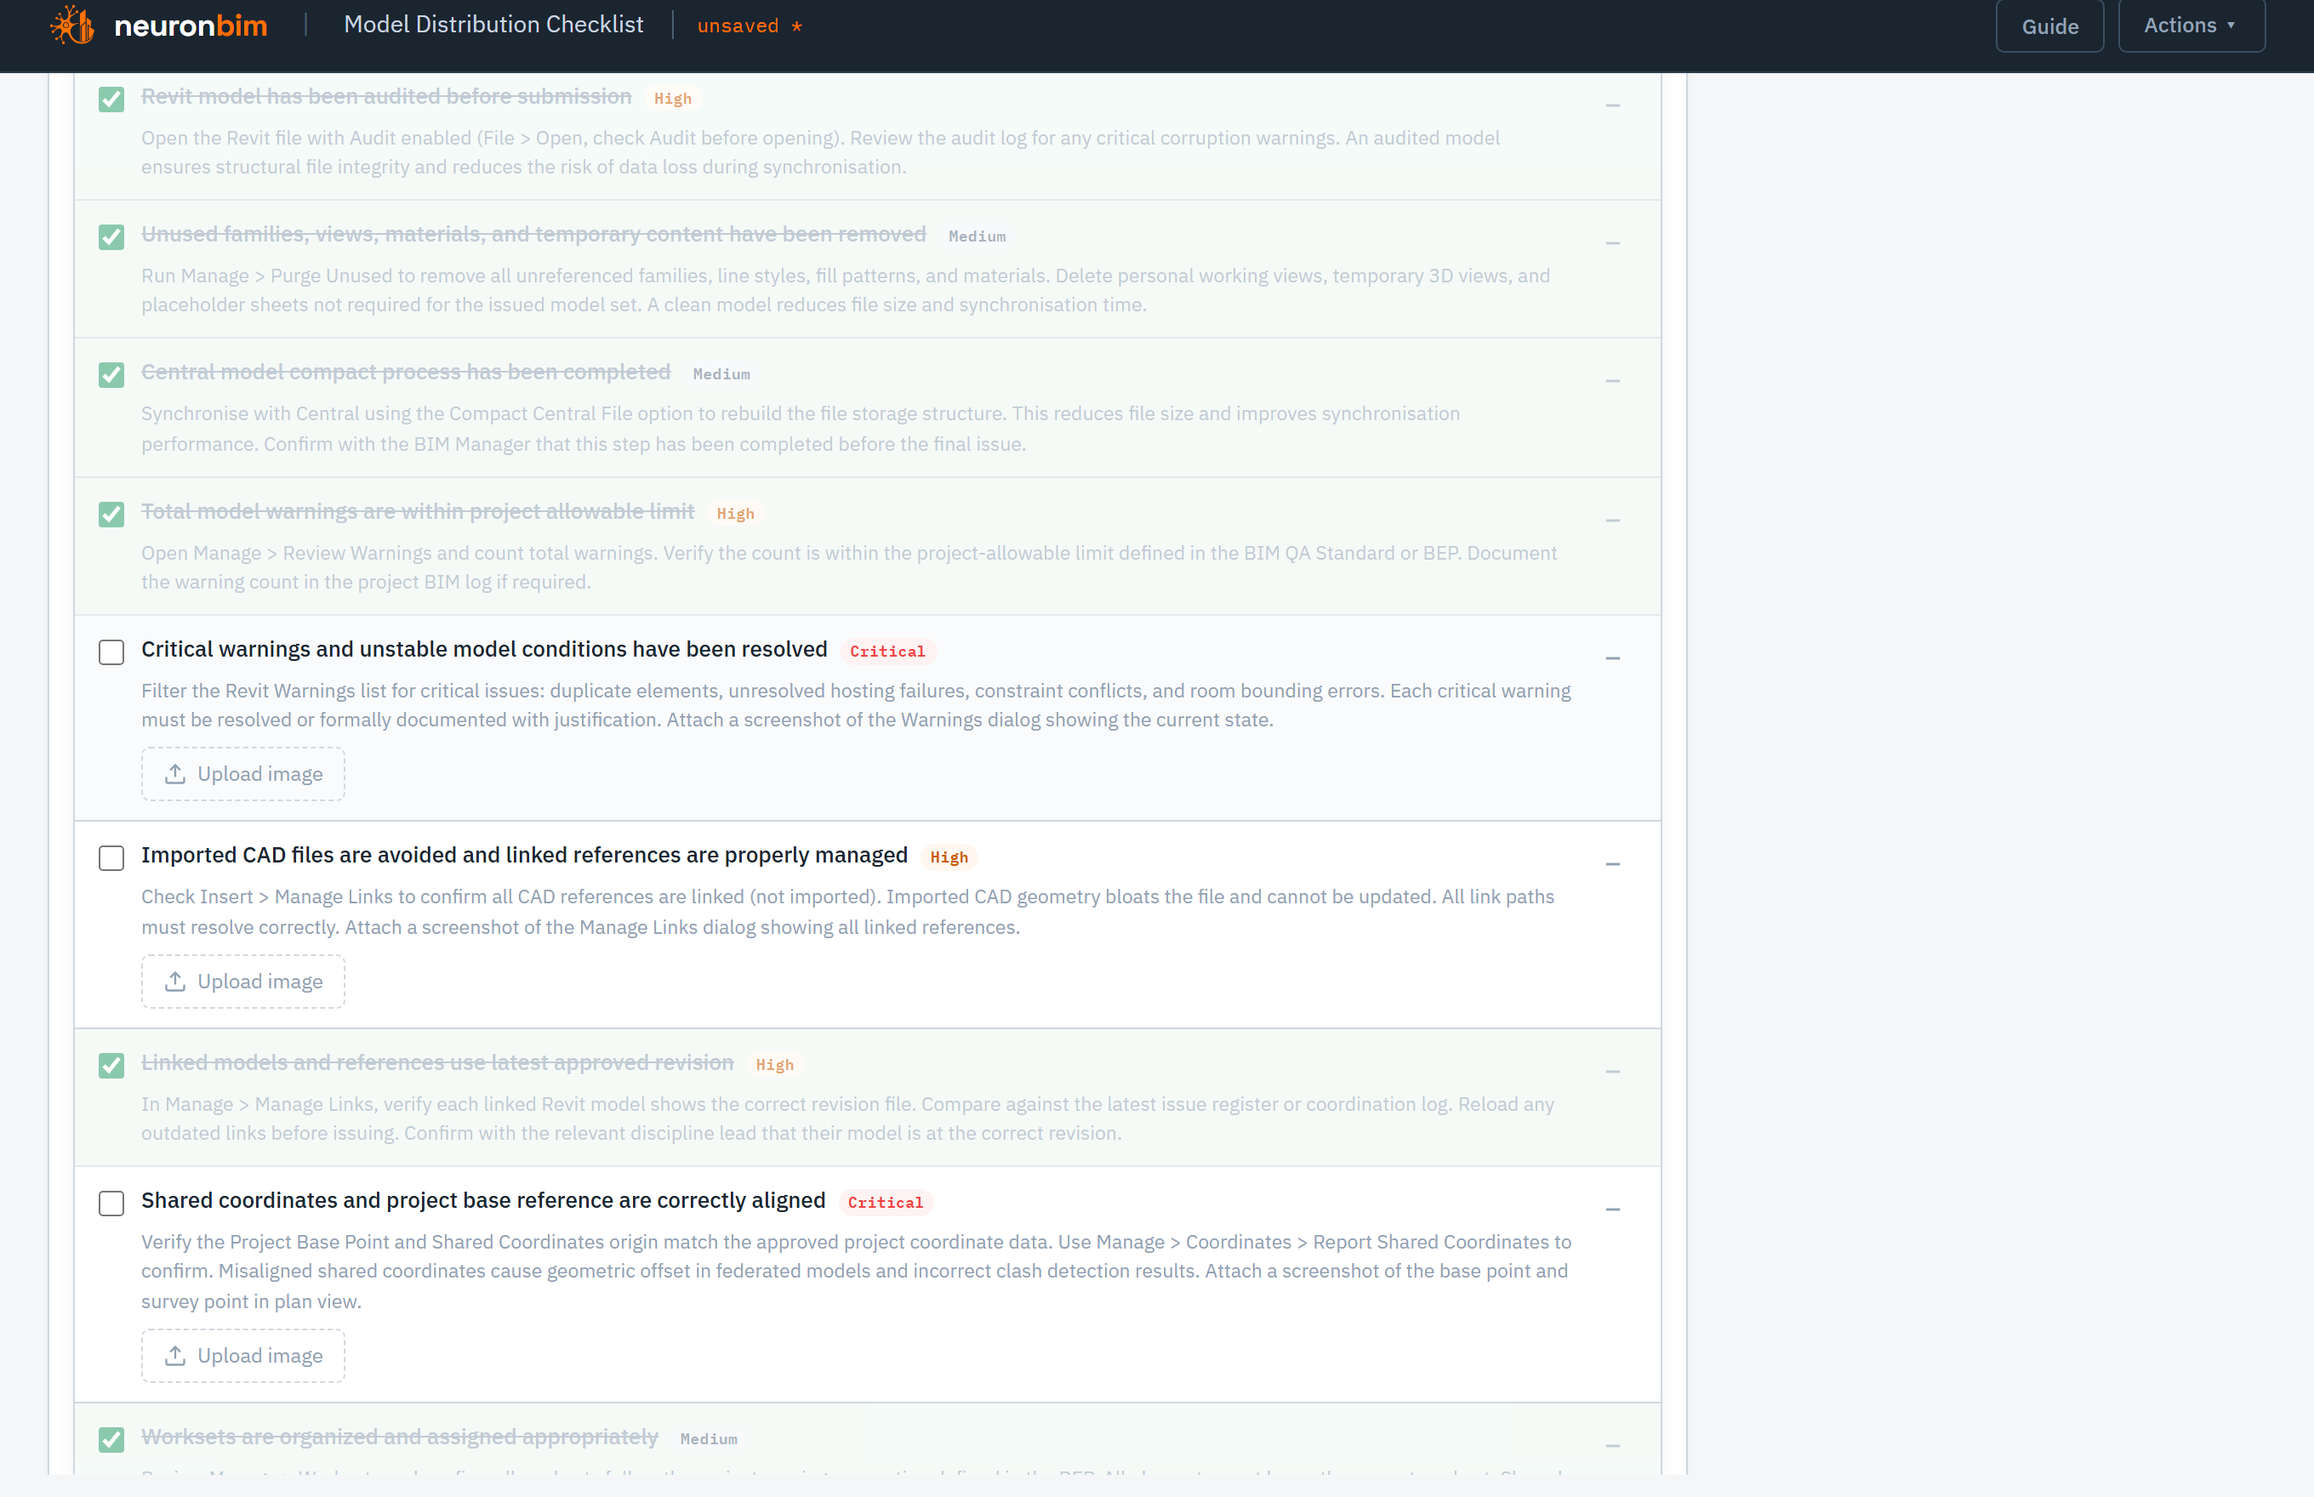Collapse the 'Revit model has been audited' item
This screenshot has height=1497, width=2314.
tap(1613, 105)
